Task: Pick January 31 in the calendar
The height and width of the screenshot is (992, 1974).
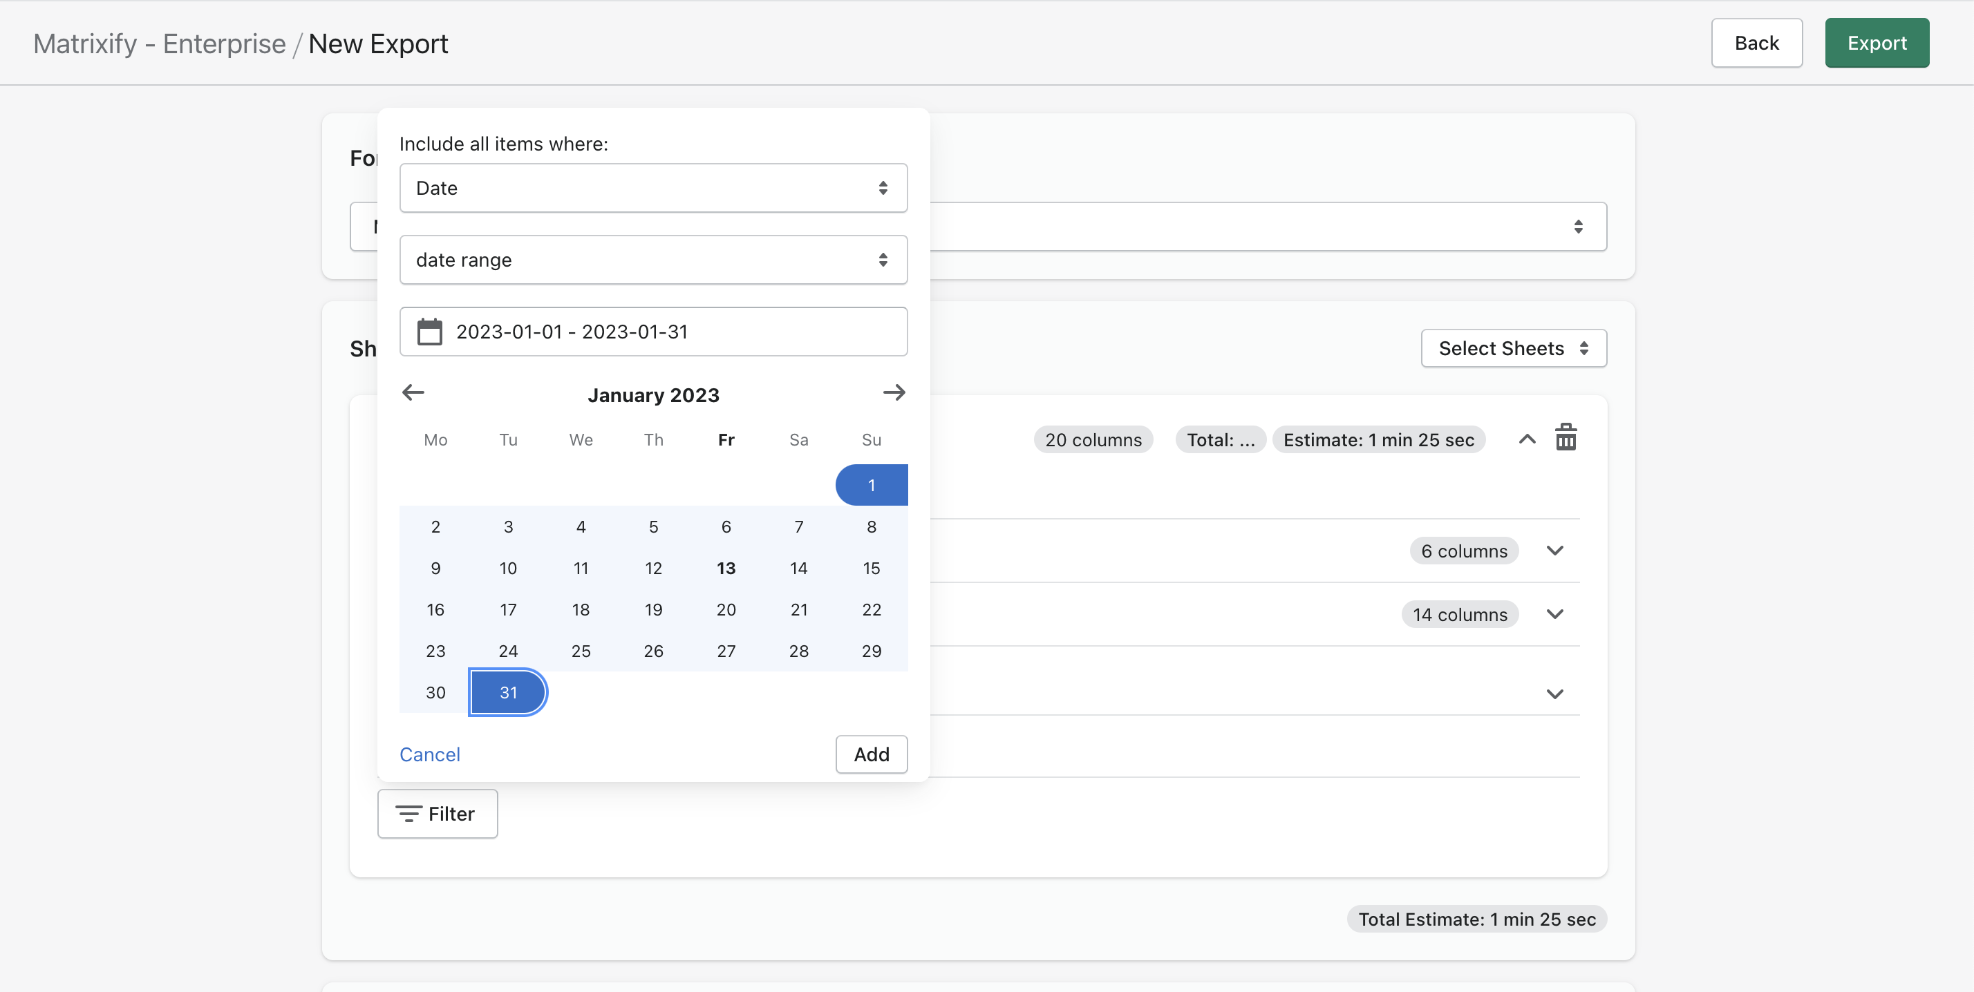Action: pyautogui.click(x=508, y=692)
